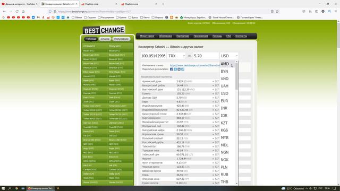Go back with the browser back arrow
The width and height of the screenshot is (340, 191).
pos(4,11)
